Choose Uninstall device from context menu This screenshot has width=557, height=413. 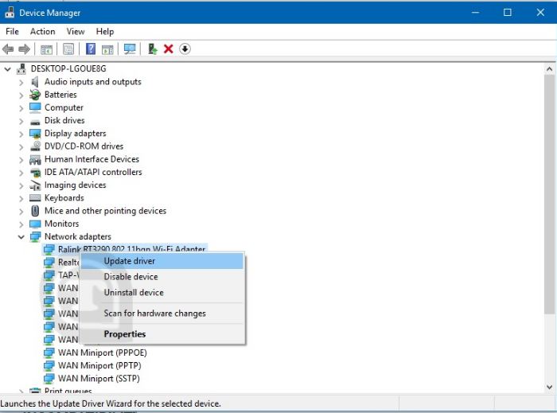[162, 292]
